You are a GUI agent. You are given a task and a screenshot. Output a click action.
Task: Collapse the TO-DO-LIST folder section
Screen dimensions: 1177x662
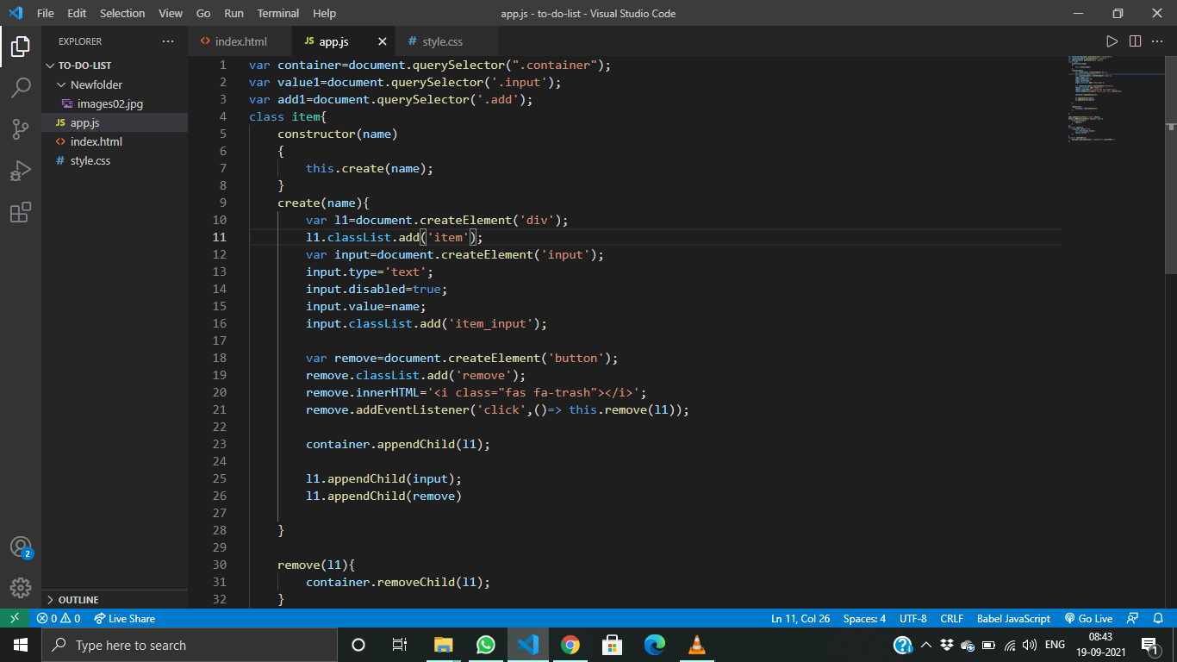(115, 66)
